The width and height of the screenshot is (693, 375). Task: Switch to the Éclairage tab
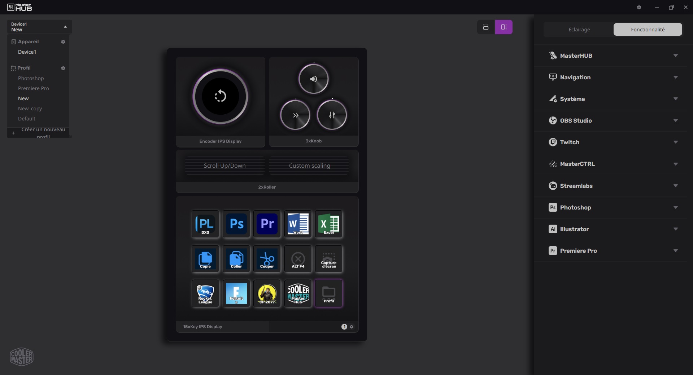(x=579, y=30)
